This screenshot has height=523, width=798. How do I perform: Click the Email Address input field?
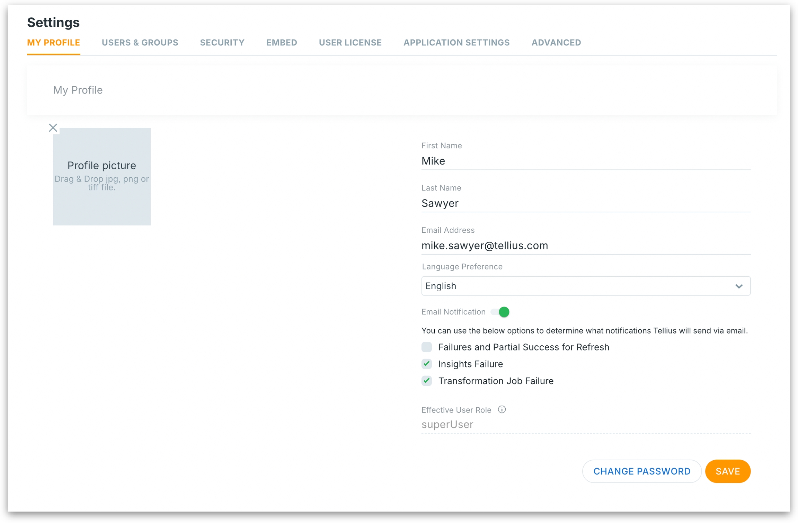click(585, 246)
